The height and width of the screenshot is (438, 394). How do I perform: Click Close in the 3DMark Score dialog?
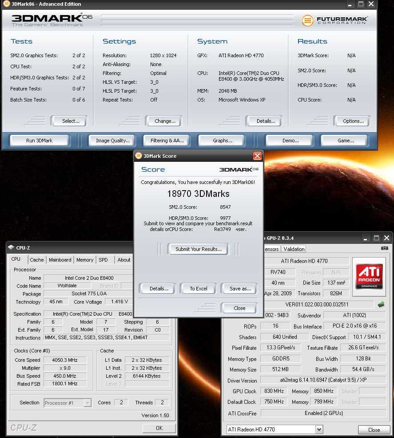[x=239, y=308]
